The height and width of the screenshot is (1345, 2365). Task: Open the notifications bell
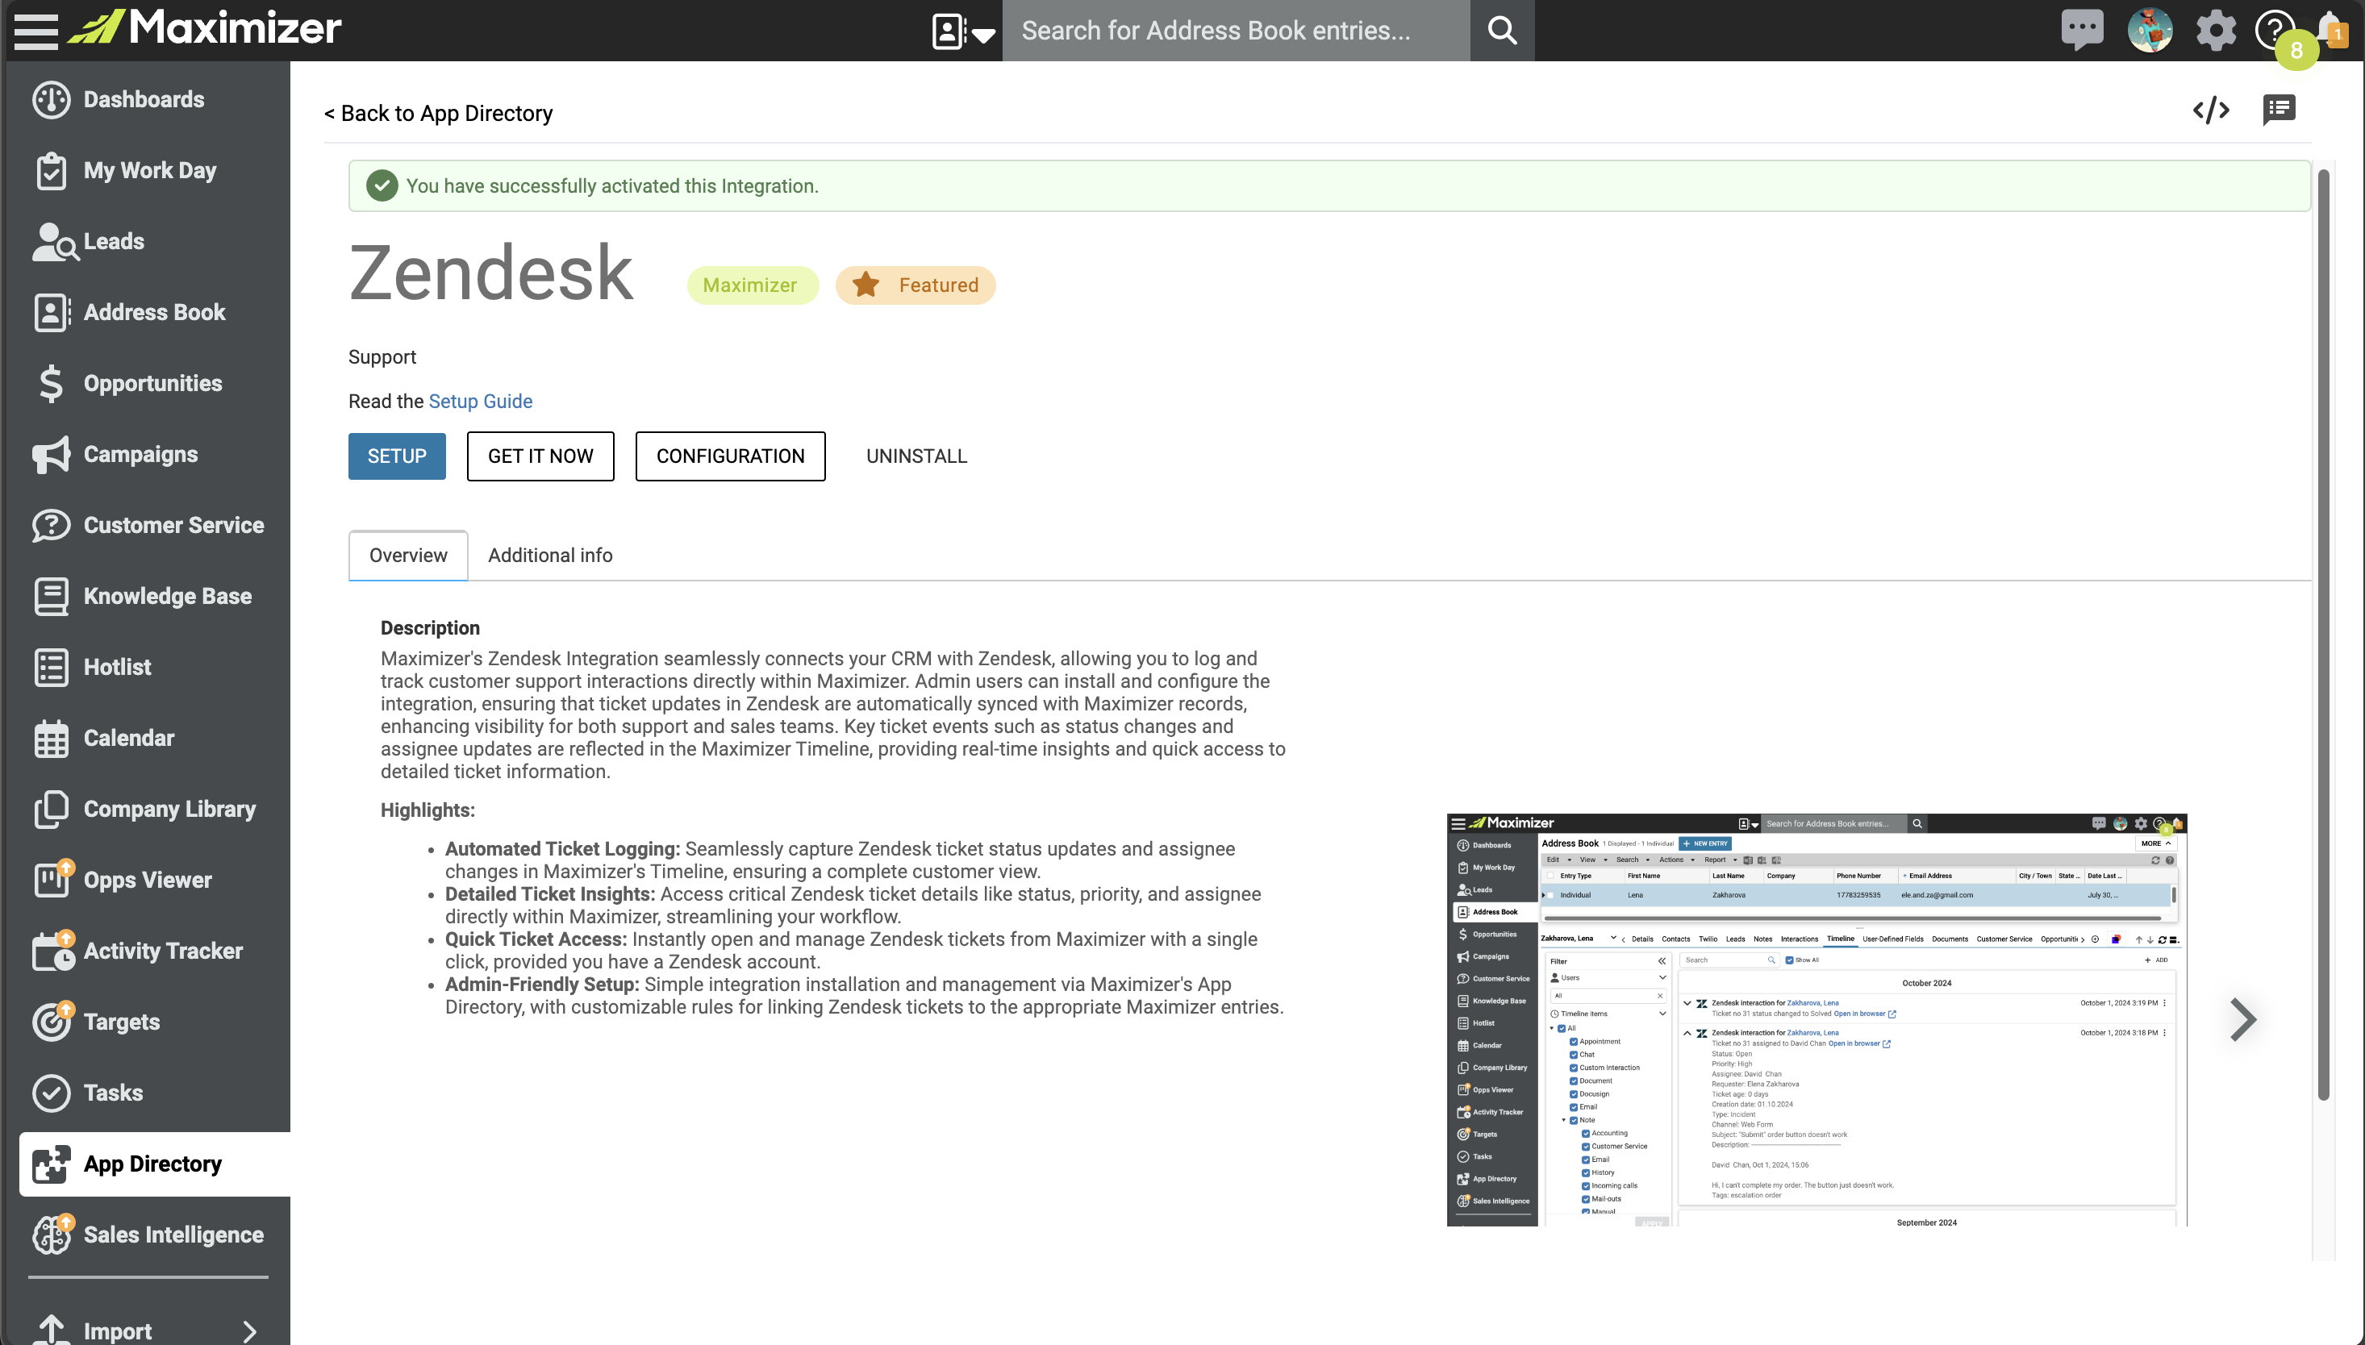[x=2331, y=30]
